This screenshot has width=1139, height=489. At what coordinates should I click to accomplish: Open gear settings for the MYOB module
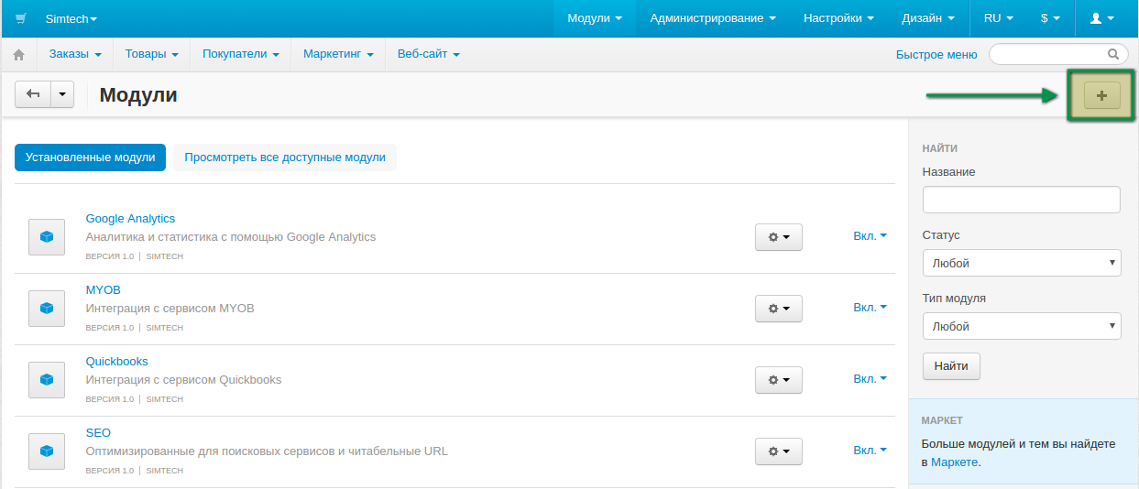779,309
